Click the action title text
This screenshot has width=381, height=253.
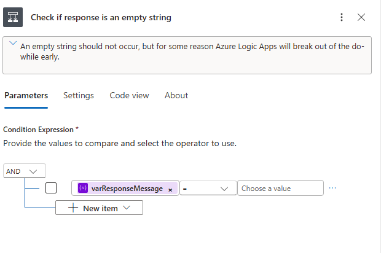point(101,17)
